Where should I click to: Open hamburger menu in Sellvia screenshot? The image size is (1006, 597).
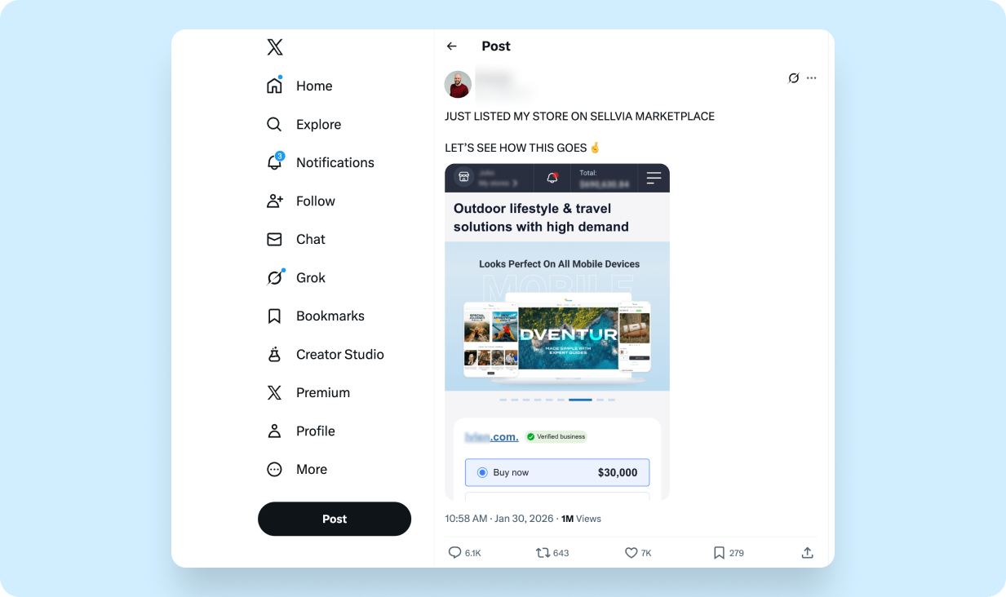coord(654,178)
